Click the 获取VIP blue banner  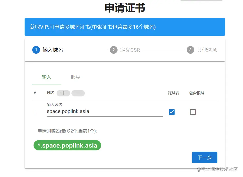(x=125, y=27)
